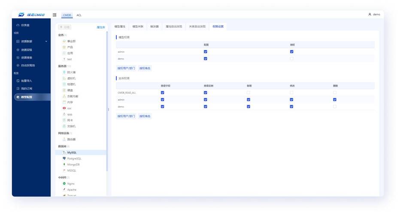Enable demo 授权 checkbox in 模型权限
The height and width of the screenshot is (214, 400).
[291, 59]
